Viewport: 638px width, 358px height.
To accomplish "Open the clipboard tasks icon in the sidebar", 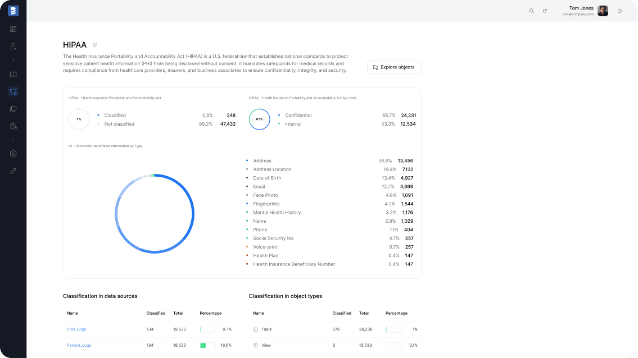I will pyautogui.click(x=13, y=46).
